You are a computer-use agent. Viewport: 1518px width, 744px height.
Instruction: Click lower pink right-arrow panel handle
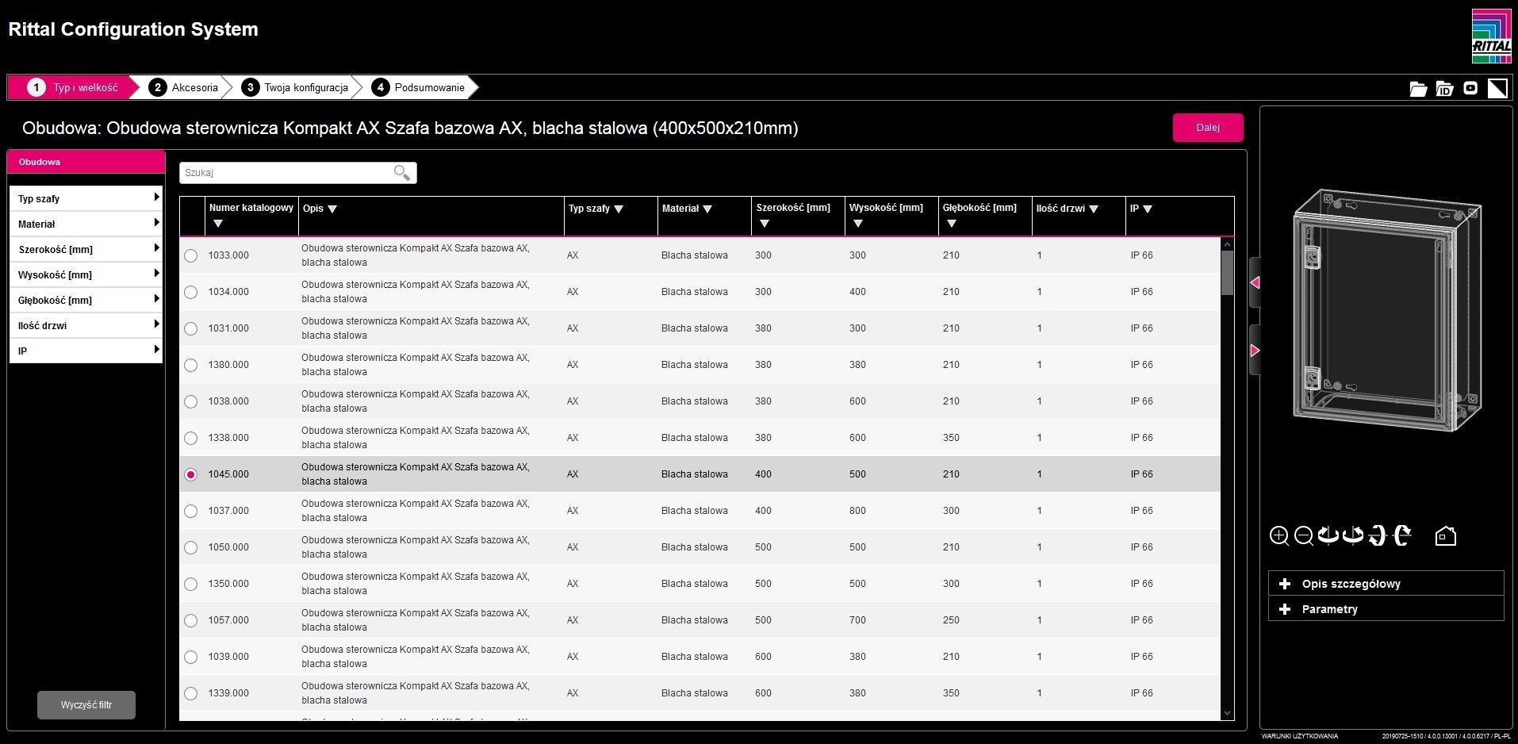point(1255,351)
